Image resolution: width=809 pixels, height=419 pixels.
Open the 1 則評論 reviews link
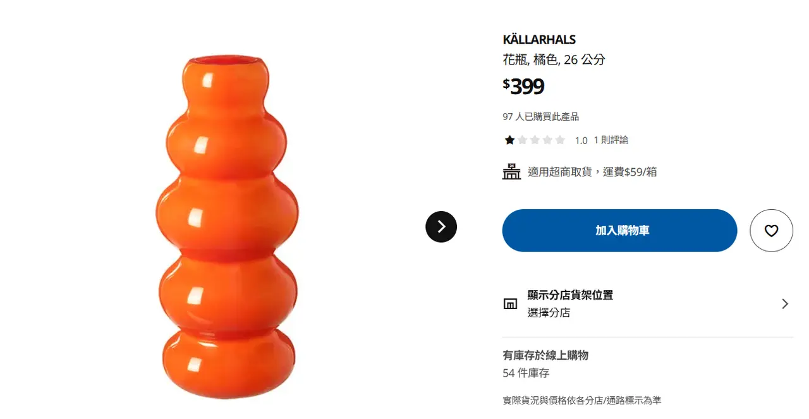point(611,140)
